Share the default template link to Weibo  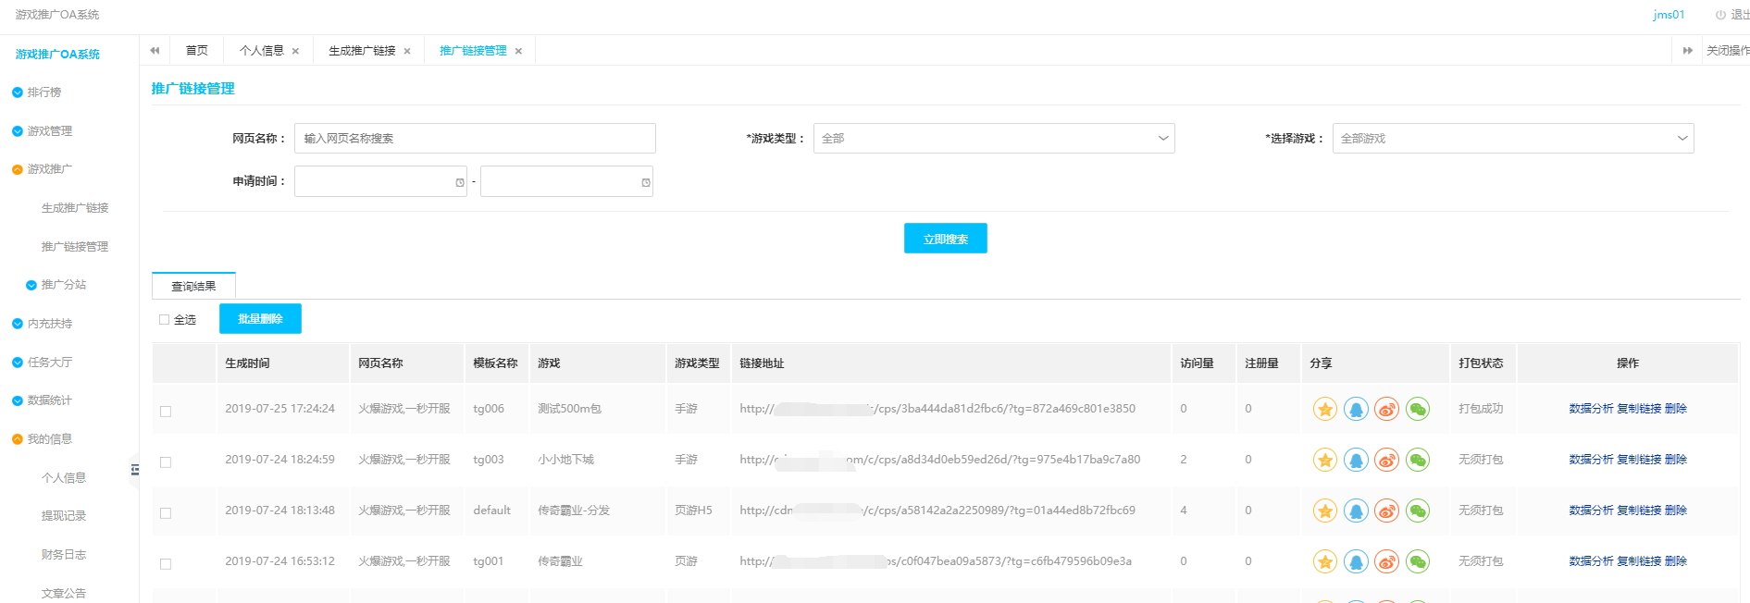(x=1386, y=511)
